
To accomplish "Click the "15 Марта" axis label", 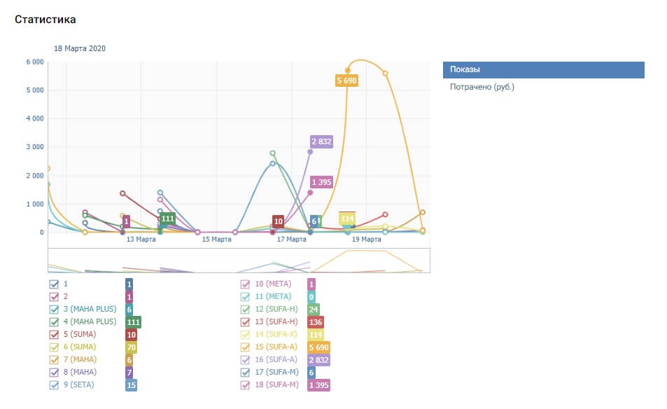I will (216, 240).
